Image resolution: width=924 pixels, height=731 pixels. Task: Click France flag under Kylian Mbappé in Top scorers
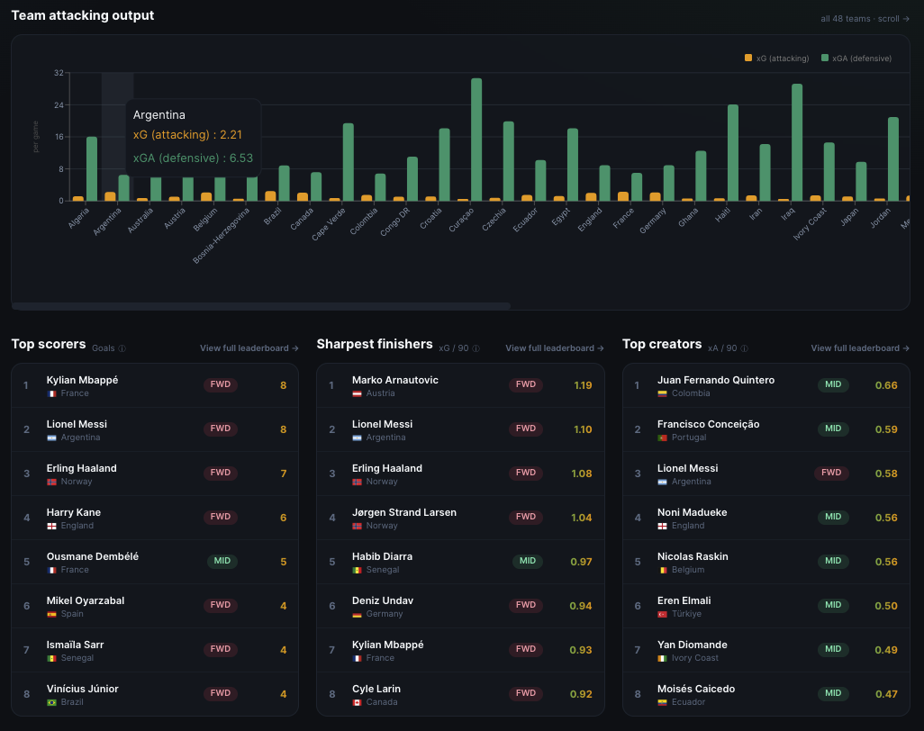coord(52,393)
